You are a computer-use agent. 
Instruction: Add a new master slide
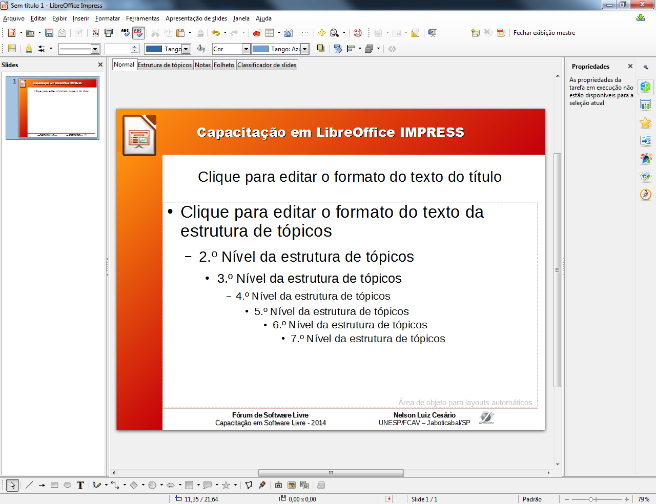click(x=476, y=33)
